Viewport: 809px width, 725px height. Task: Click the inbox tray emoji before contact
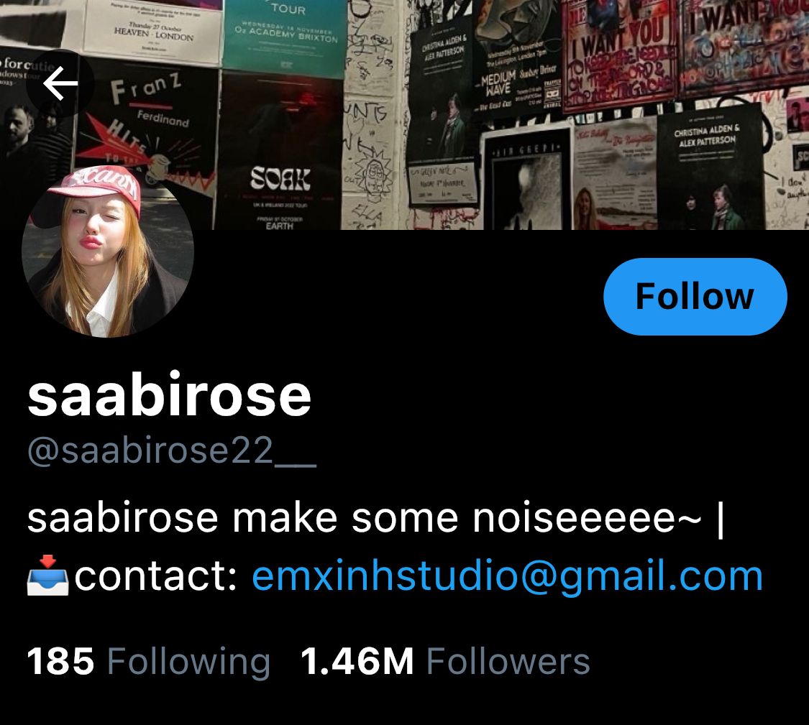47,576
